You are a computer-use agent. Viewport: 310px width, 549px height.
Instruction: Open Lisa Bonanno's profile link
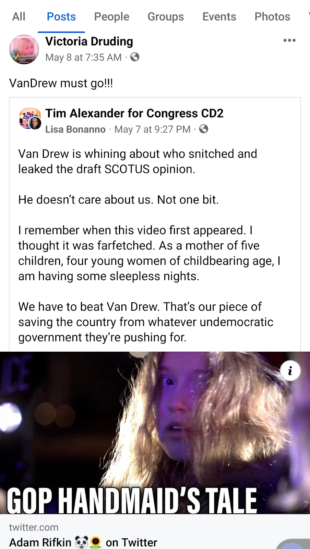pos(75,129)
